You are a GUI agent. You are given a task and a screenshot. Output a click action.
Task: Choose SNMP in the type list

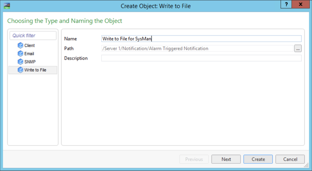30,62
